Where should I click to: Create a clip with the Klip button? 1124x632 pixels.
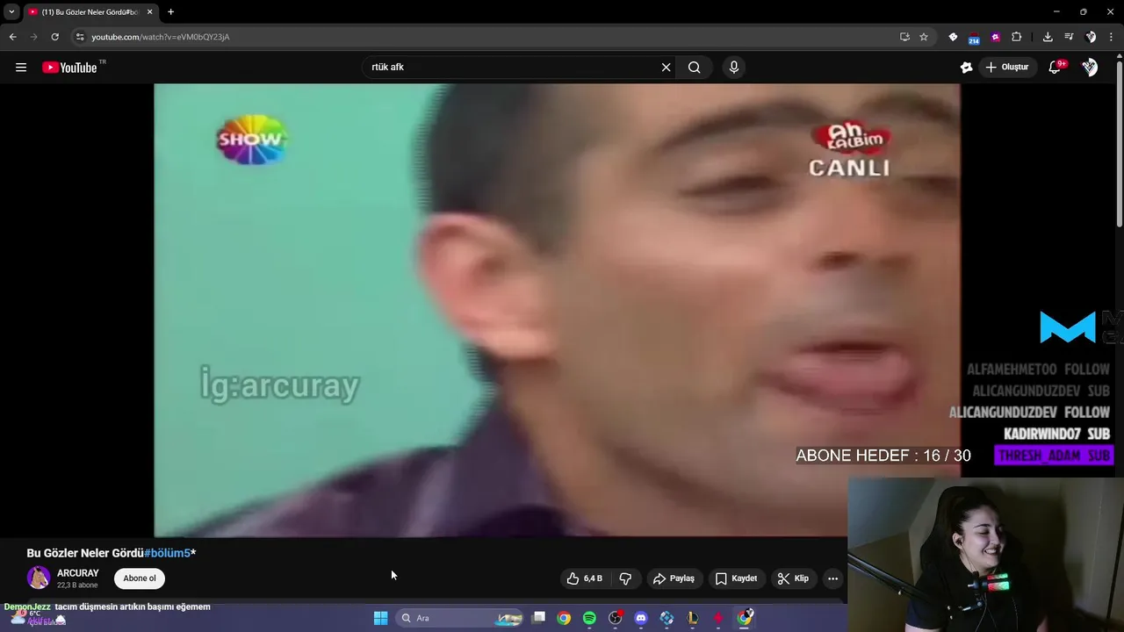[x=793, y=578]
